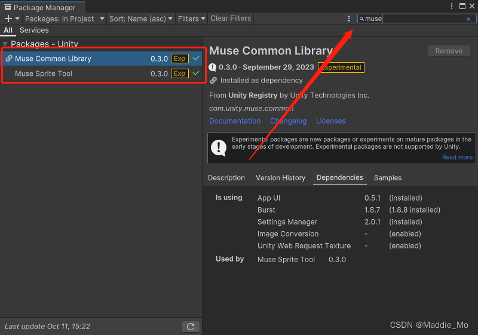Click Unity Web Request Texture entry
This screenshot has height=335, width=478.
304,246
